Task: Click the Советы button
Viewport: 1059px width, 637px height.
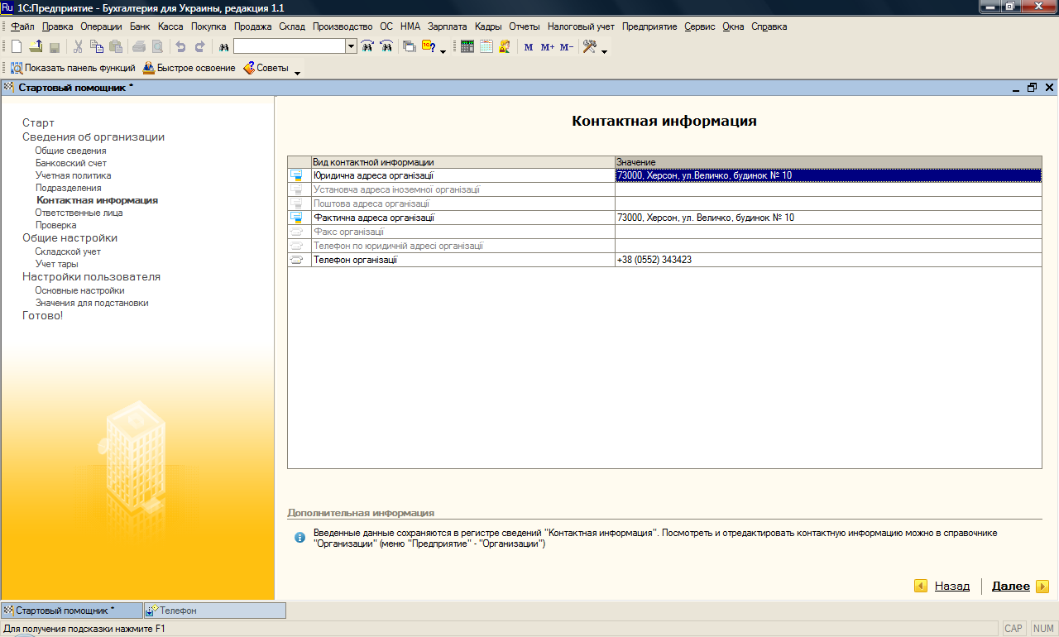Action: click(266, 68)
